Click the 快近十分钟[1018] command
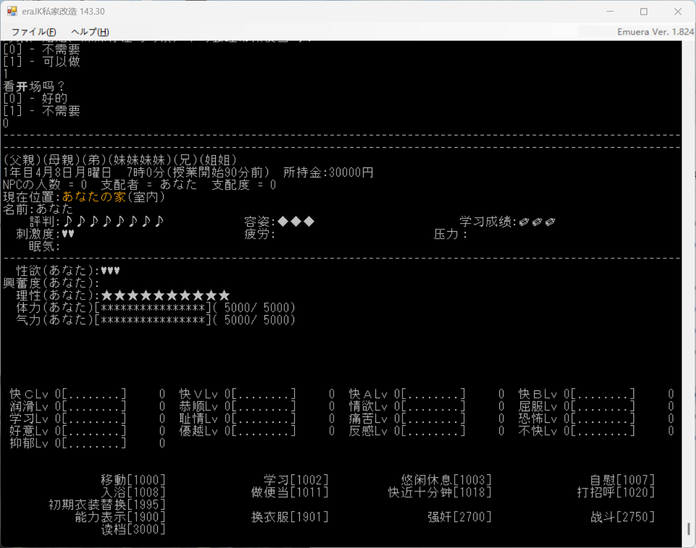696x548 pixels. pyautogui.click(x=440, y=492)
